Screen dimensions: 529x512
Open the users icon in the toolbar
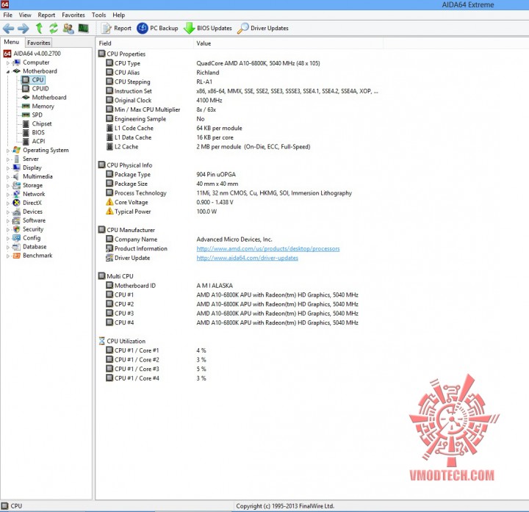pyautogui.click(x=68, y=29)
